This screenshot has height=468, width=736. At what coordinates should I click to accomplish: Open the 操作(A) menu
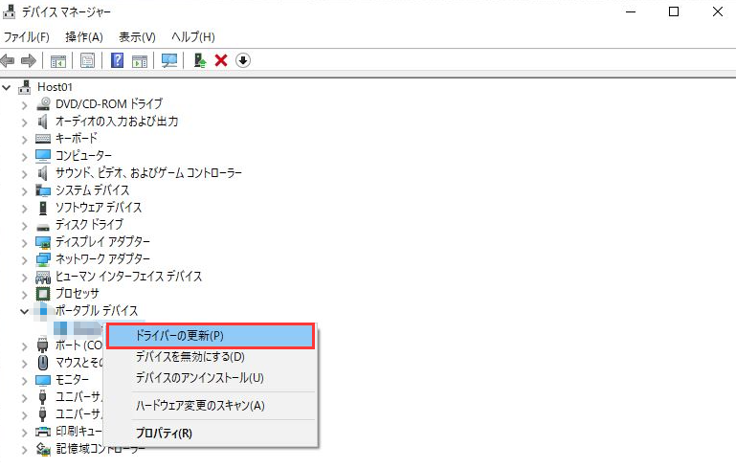(x=83, y=37)
